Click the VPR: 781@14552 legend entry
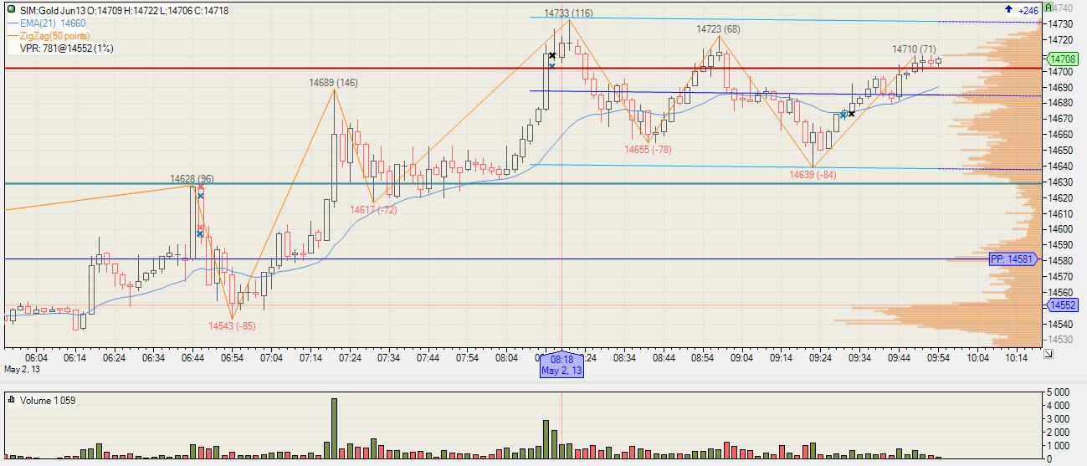 coord(67,49)
